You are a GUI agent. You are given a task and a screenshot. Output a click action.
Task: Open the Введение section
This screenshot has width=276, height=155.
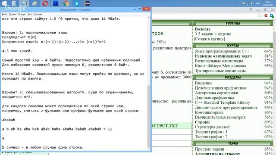(x=204, y=83)
